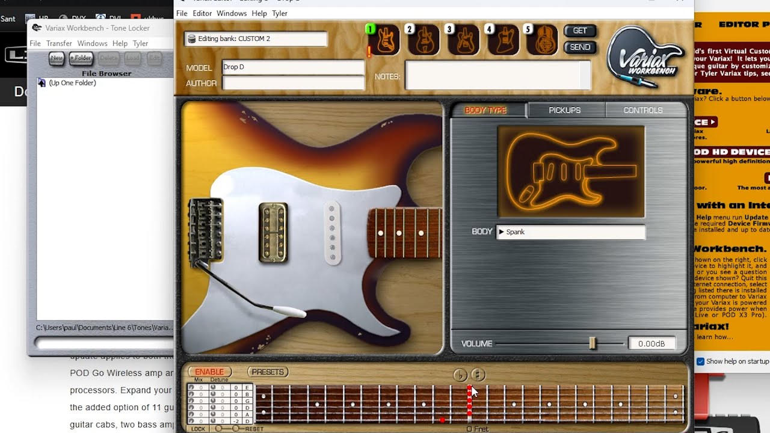Click the NOTES text area

[x=497, y=75]
